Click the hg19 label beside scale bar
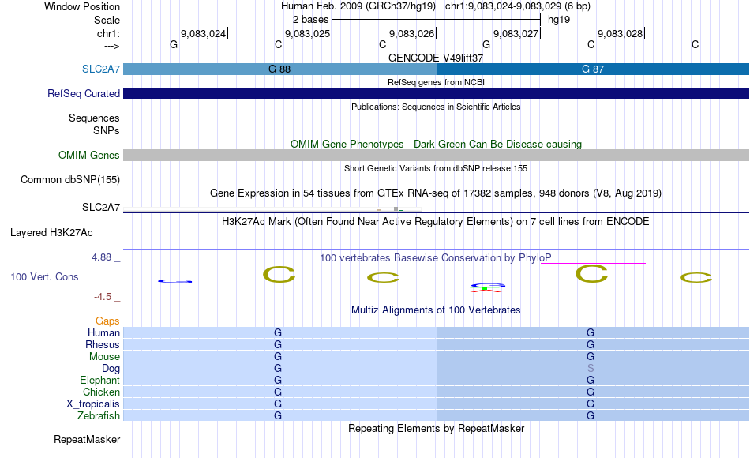 (559, 20)
